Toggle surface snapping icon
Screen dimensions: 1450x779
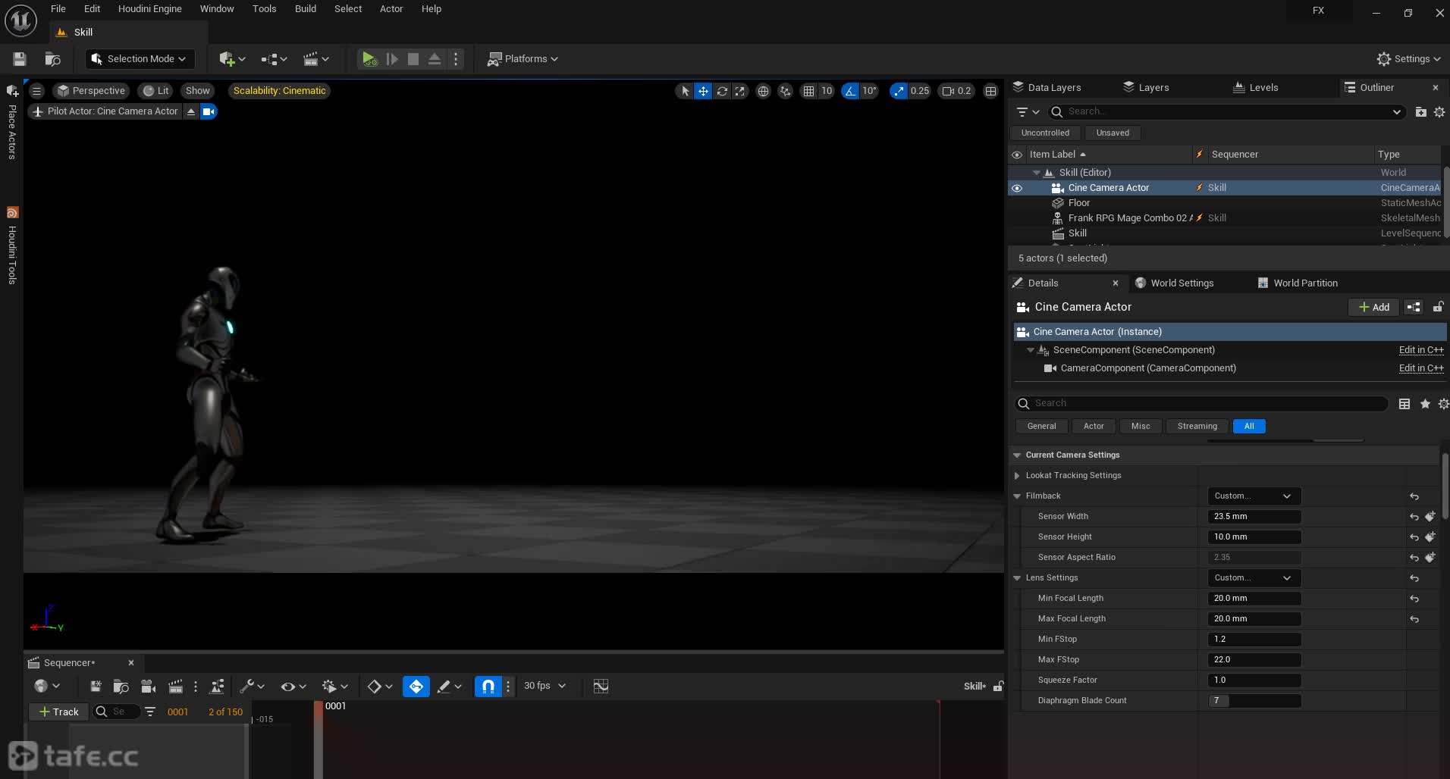click(x=786, y=91)
